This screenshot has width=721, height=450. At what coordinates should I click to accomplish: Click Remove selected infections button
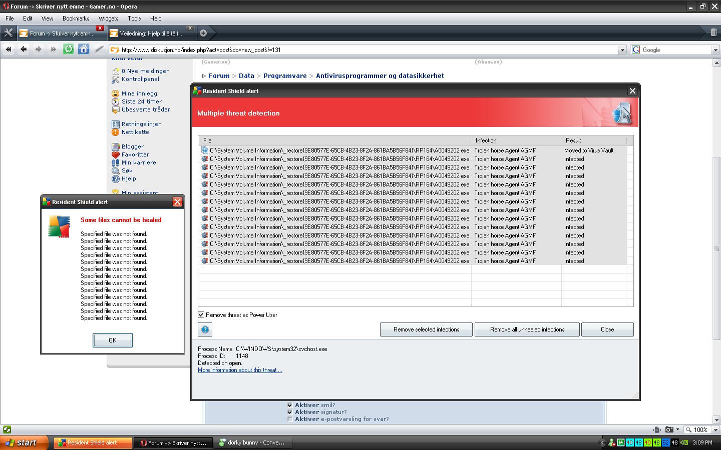coord(426,329)
